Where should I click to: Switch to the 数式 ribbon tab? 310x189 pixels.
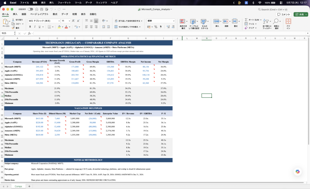(55, 14)
